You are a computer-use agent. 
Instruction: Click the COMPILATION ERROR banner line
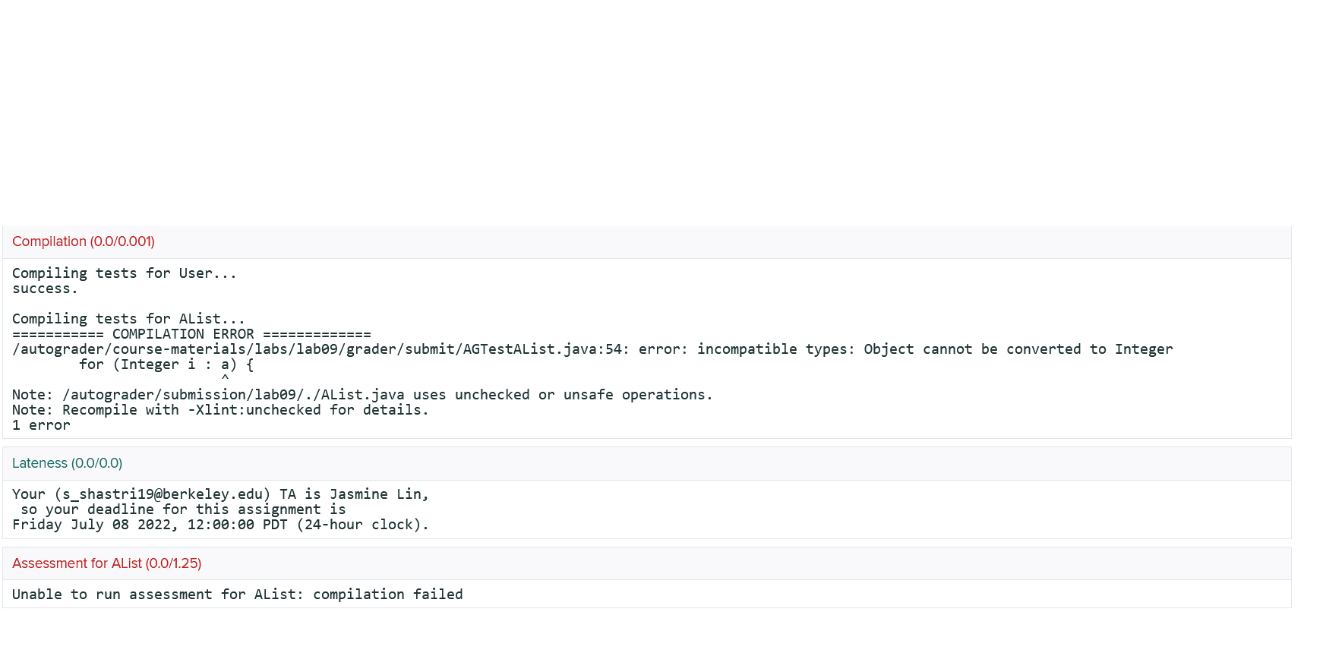[191, 334]
